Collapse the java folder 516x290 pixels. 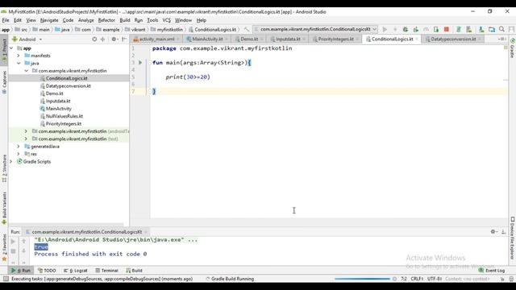(19, 63)
